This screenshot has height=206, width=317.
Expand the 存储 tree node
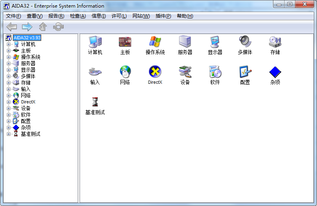[x=8, y=83]
